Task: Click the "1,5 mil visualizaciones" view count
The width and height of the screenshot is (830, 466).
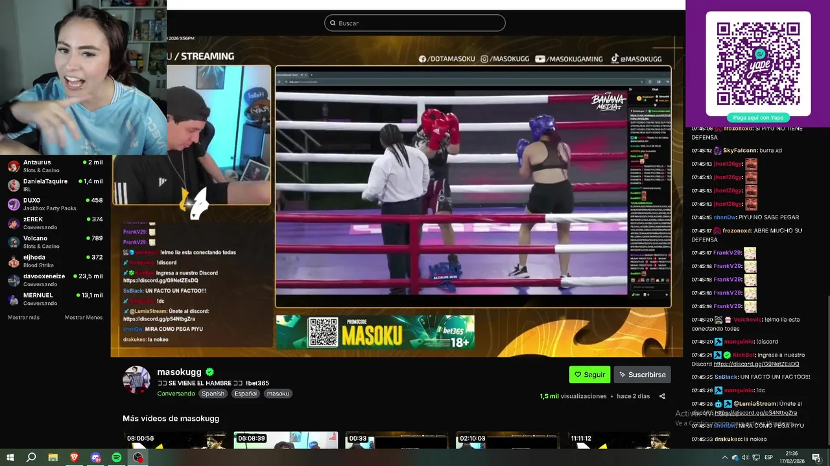Action: (x=573, y=396)
